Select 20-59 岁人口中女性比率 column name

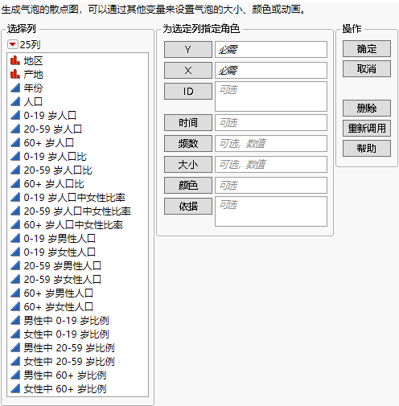[77, 211]
